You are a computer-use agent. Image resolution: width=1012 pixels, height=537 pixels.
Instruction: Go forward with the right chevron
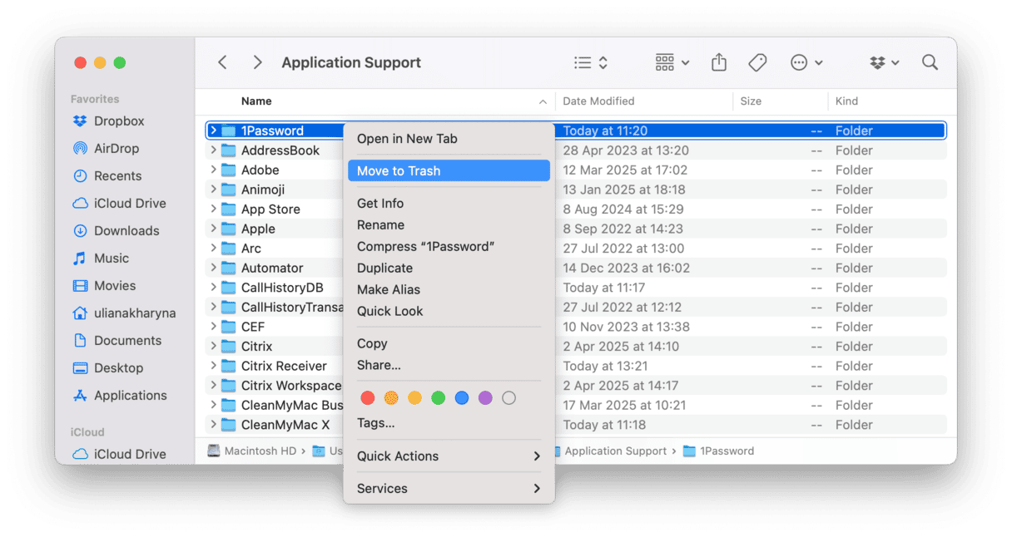point(257,62)
